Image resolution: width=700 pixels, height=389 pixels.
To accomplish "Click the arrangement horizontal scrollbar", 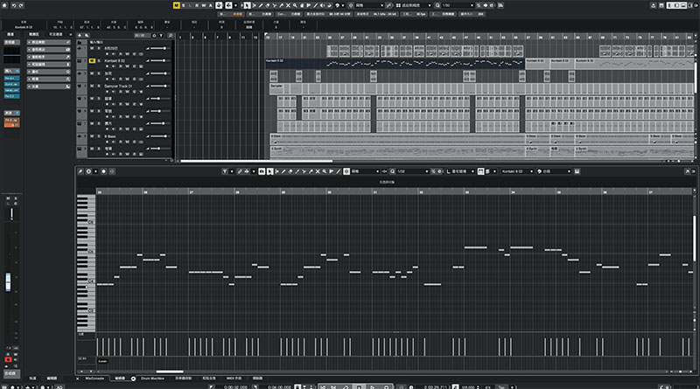I will pos(256,161).
